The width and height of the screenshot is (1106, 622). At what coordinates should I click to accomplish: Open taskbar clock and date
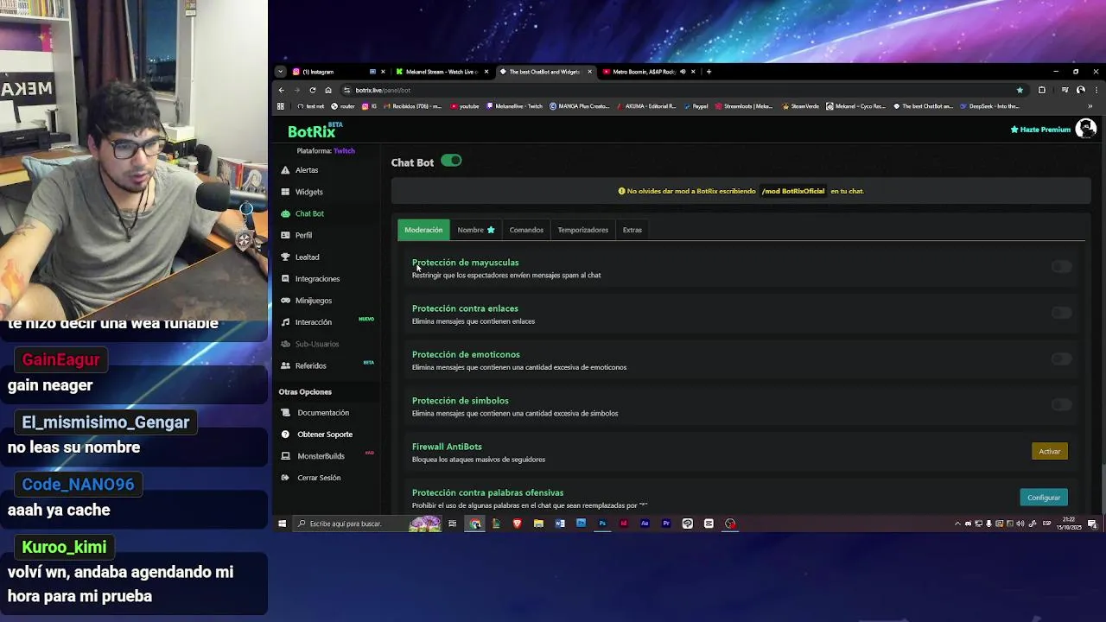point(1070,524)
